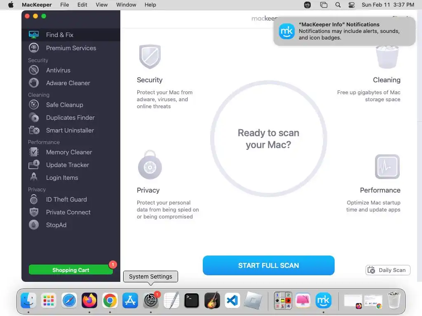The width and height of the screenshot is (422, 316).
Task: Click the screen mirroring menu bar icon
Action: [x=324, y=5]
